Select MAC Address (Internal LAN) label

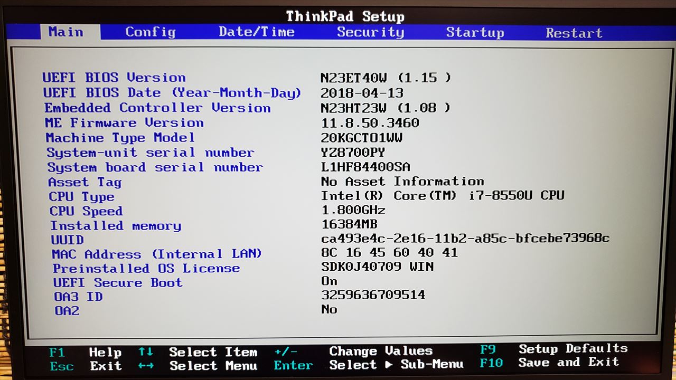pyautogui.click(x=157, y=254)
